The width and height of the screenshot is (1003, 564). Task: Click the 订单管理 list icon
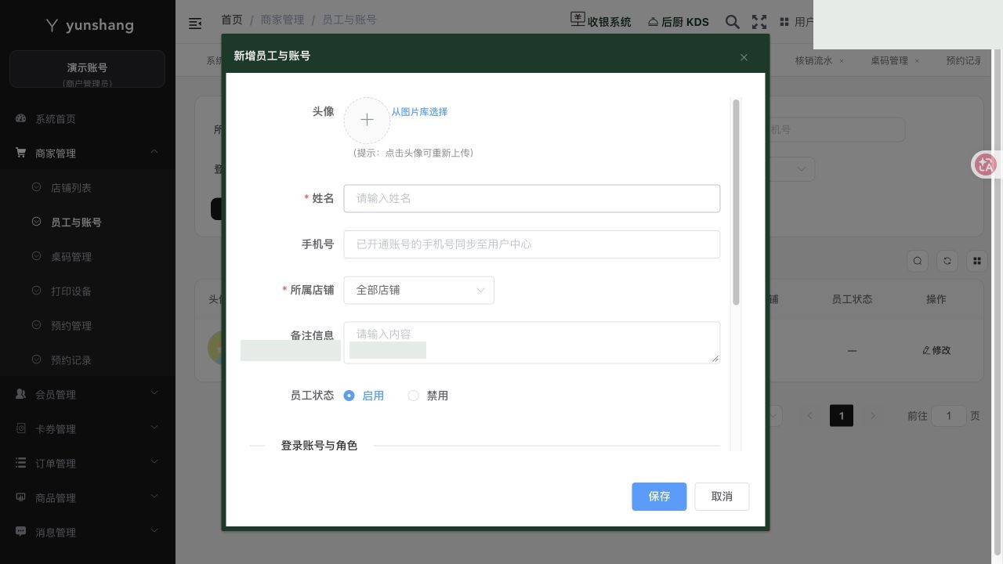[21, 463]
